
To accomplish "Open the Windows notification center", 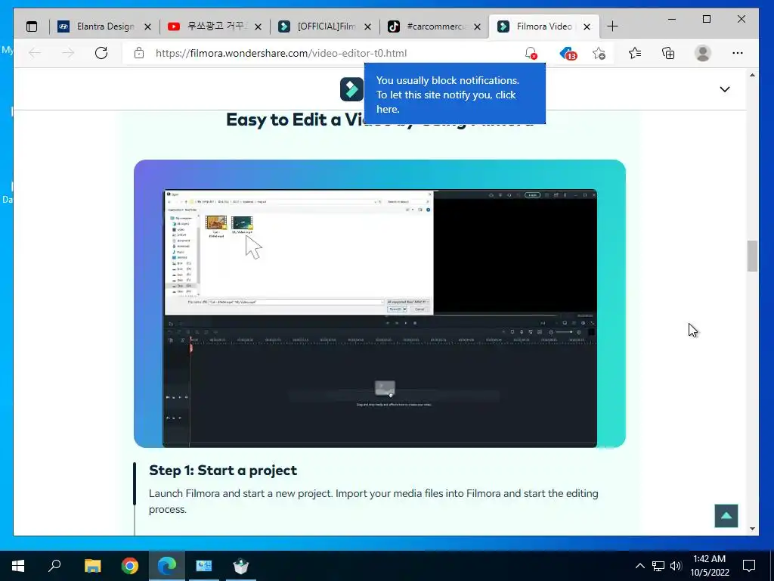I will [749, 566].
